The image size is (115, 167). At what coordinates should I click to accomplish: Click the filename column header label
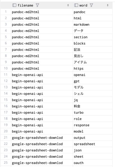point(25,5)
